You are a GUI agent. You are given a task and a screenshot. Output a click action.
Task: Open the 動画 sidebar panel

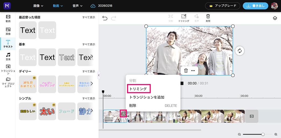(x=8, y=19)
